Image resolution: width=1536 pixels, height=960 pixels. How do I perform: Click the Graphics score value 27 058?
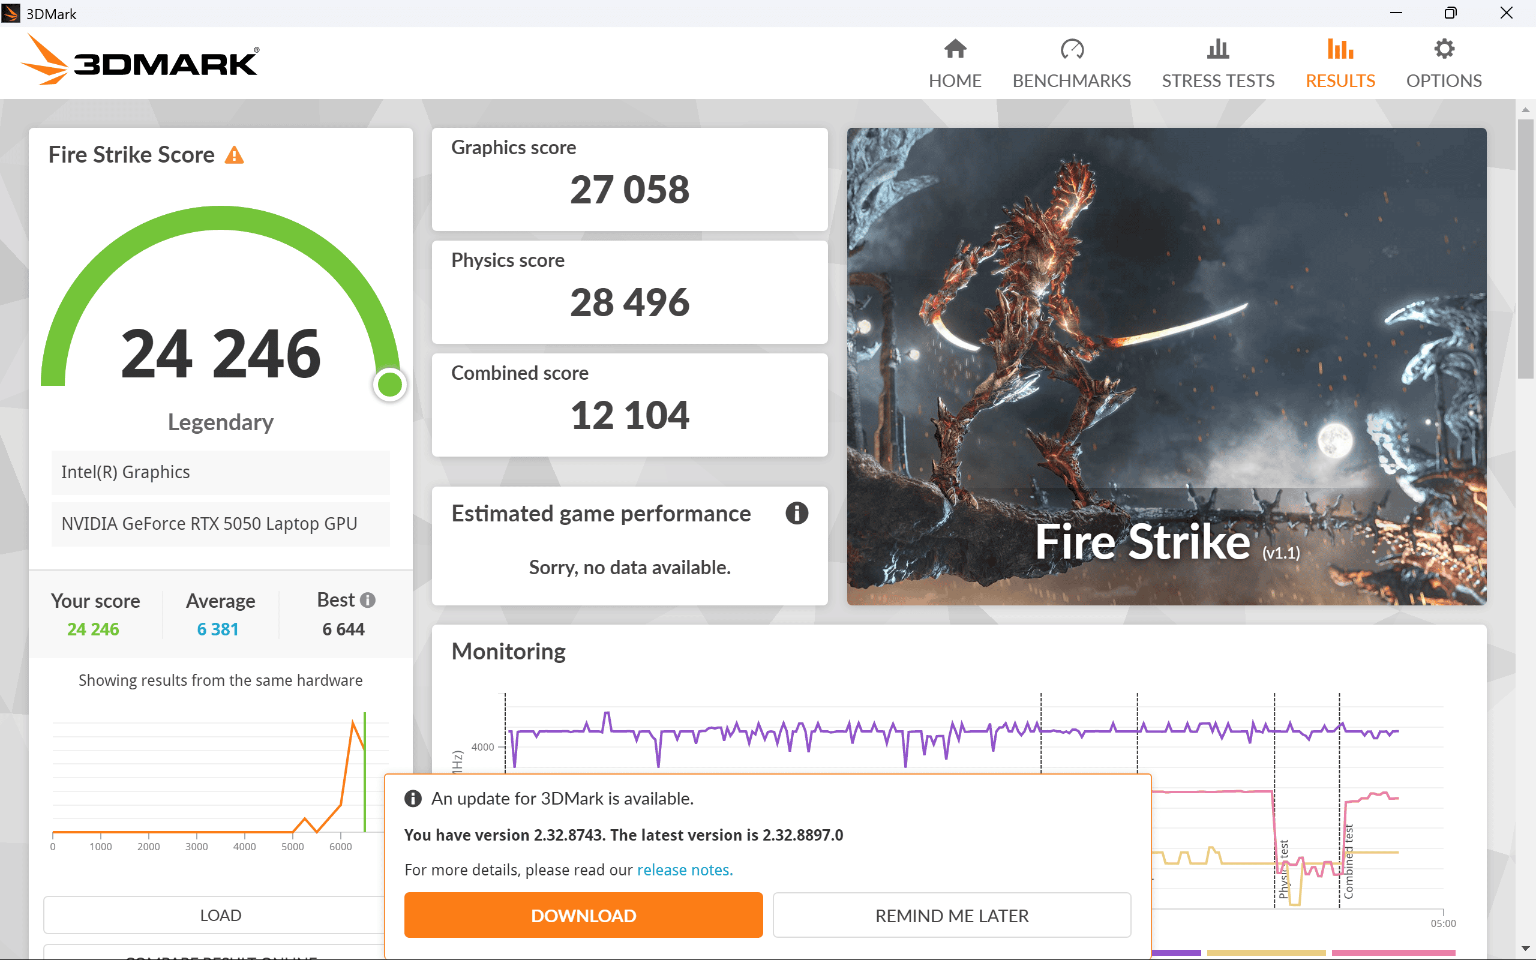click(x=629, y=189)
